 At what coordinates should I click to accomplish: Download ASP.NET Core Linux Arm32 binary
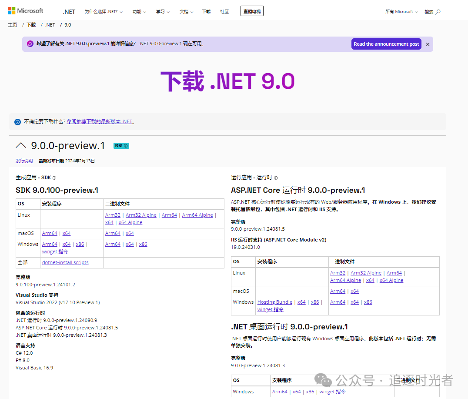338,273
